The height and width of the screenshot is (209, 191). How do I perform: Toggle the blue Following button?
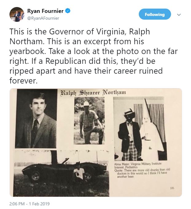click(x=155, y=14)
